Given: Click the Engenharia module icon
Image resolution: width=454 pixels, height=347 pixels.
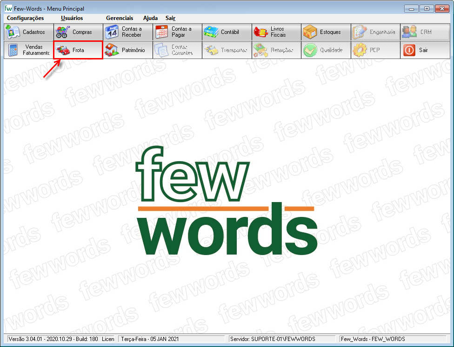Looking at the screenshot, I should (360, 32).
